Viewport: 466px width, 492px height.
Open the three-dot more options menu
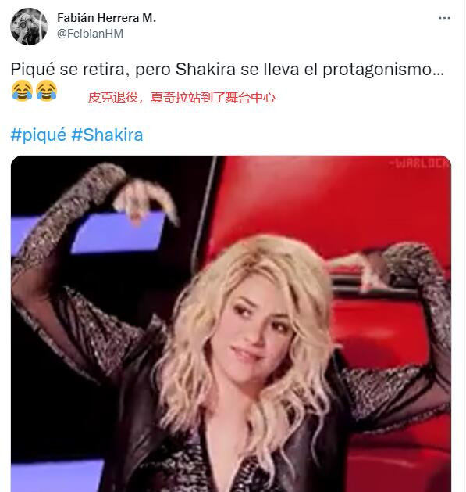[x=444, y=18]
